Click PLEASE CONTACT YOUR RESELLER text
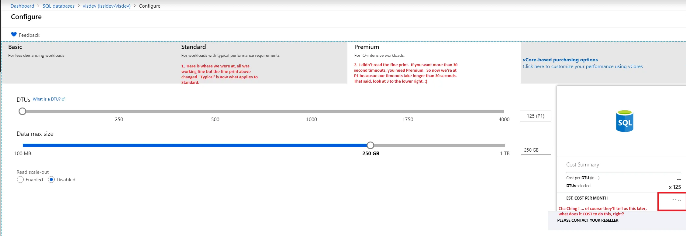 tap(588, 220)
